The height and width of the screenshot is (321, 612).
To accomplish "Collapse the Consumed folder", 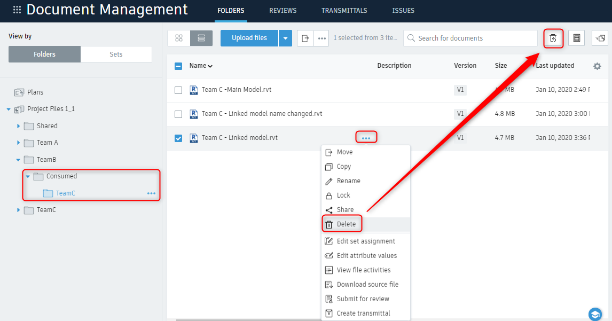I will tap(28, 176).
